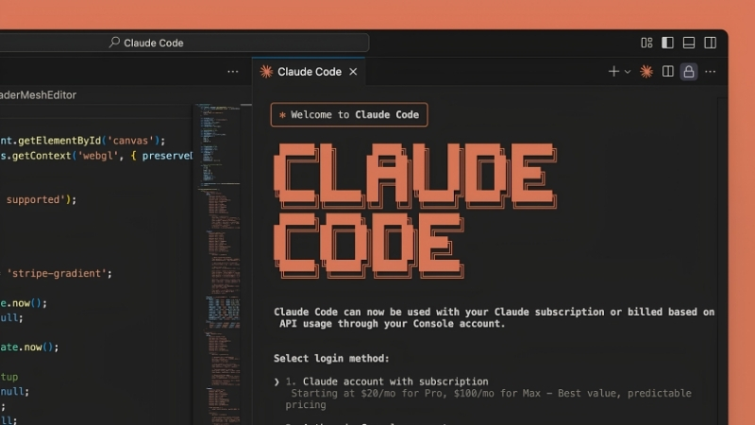Open left editor group more actions ellipsis
This screenshot has width=755, height=425.
(x=233, y=72)
